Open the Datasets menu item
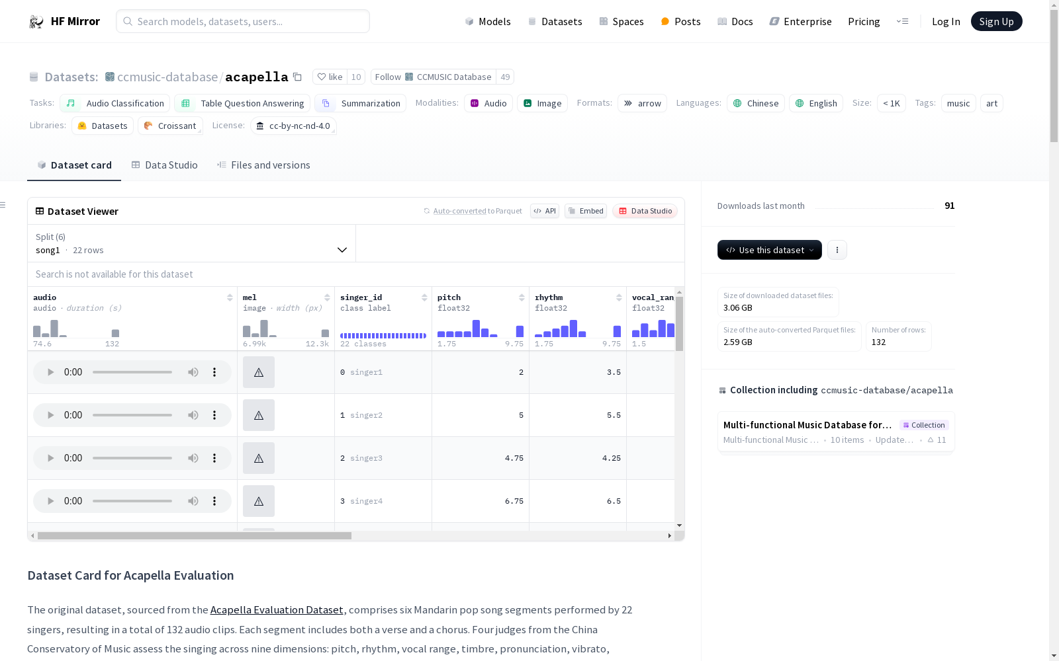The image size is (1059, 661). [x=555, y=21]
